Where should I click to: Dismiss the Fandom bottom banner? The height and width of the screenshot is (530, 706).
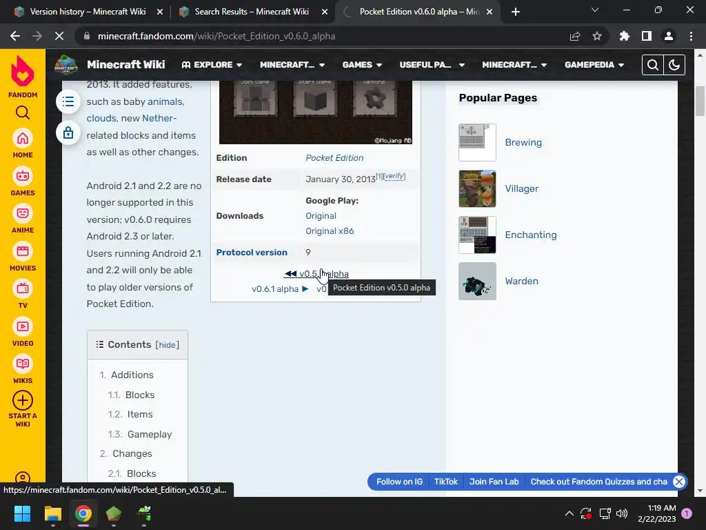point(679,482)
